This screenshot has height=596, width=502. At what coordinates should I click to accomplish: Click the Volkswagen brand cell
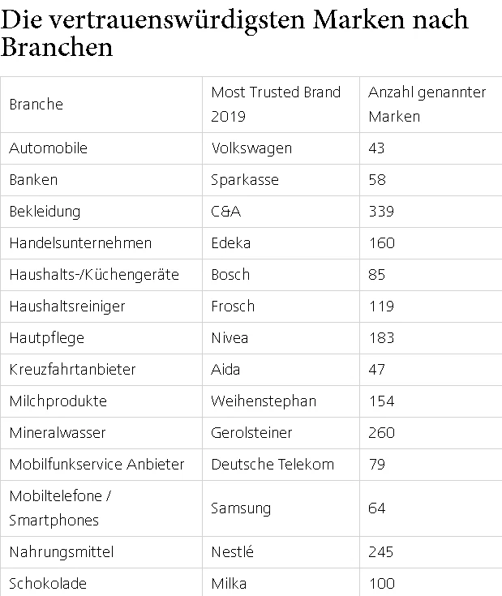(x=251, y=148)
